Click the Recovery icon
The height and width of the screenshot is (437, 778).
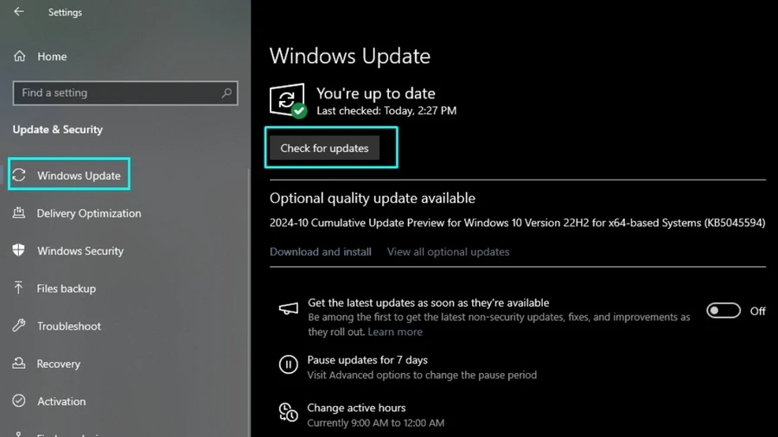[19, 364]
